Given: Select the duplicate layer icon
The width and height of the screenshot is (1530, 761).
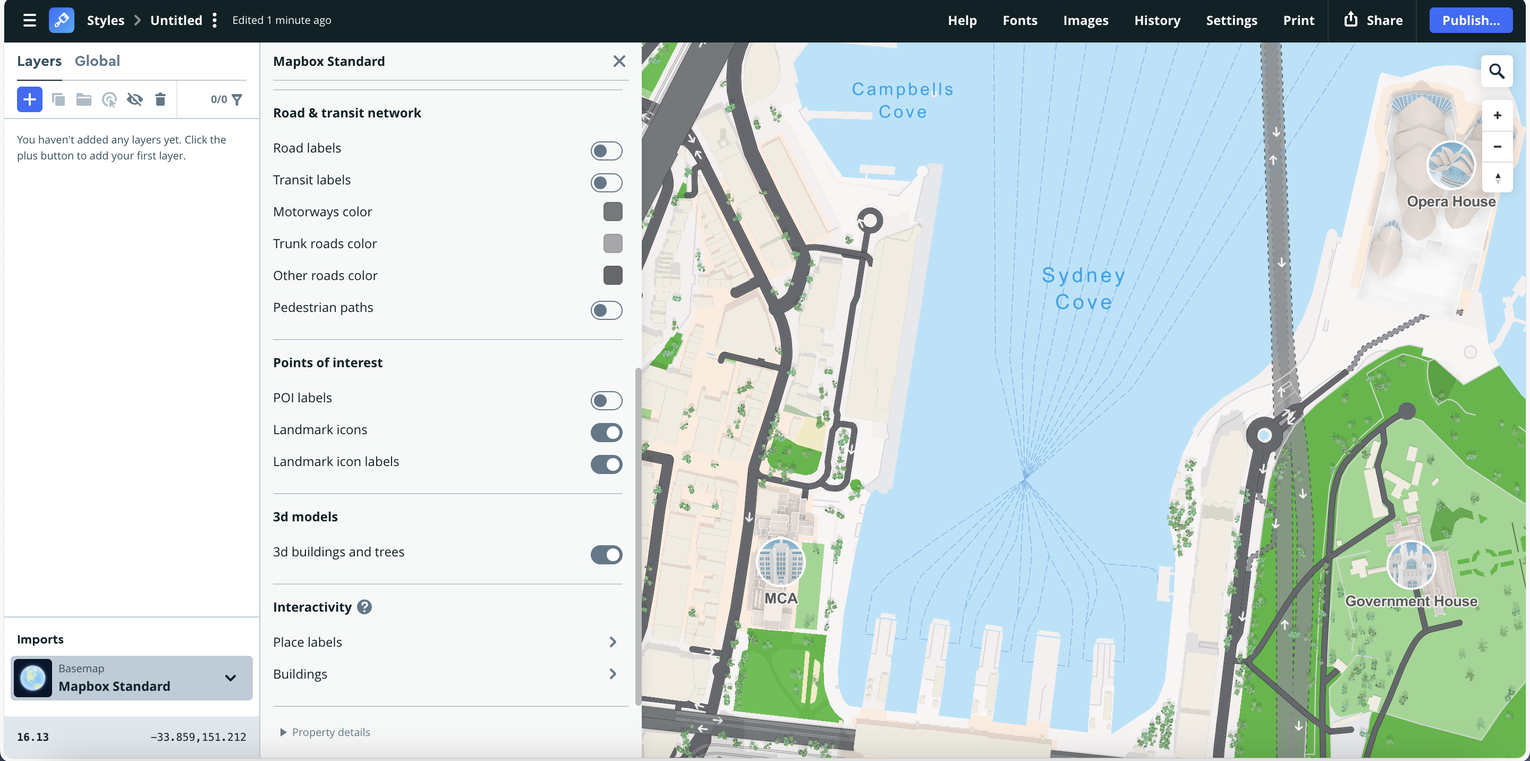Looking at the screenshot, I should (59, 100).
